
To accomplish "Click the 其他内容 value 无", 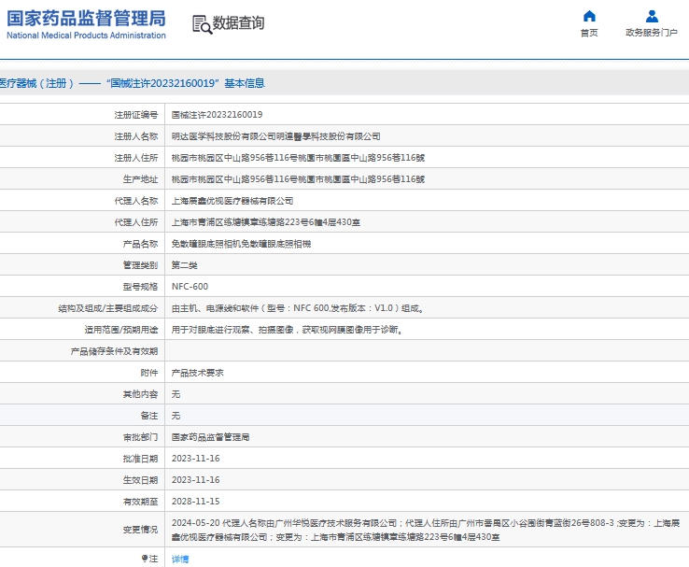I will (176, 394).
